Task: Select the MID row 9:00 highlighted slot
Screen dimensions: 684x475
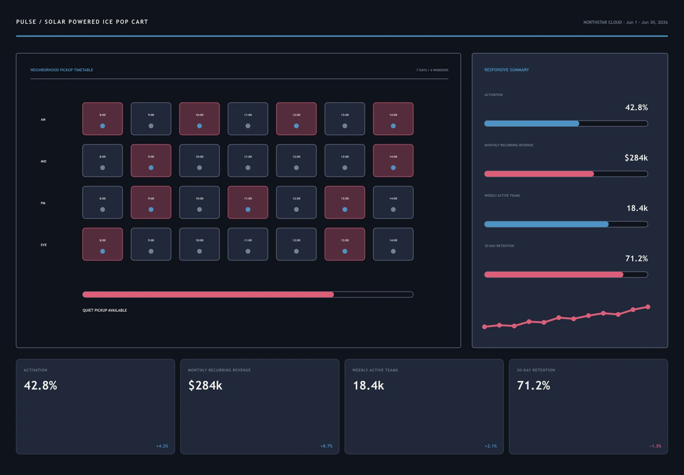Action: click(x=151, y=161)
